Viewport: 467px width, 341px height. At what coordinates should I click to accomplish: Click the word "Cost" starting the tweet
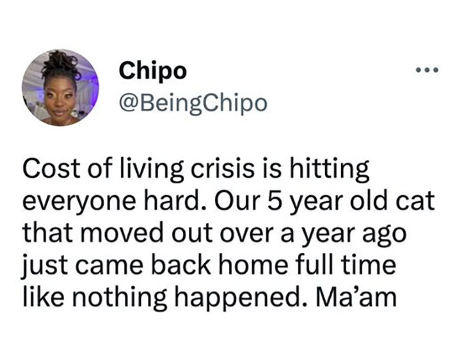(x=45, y=170)
